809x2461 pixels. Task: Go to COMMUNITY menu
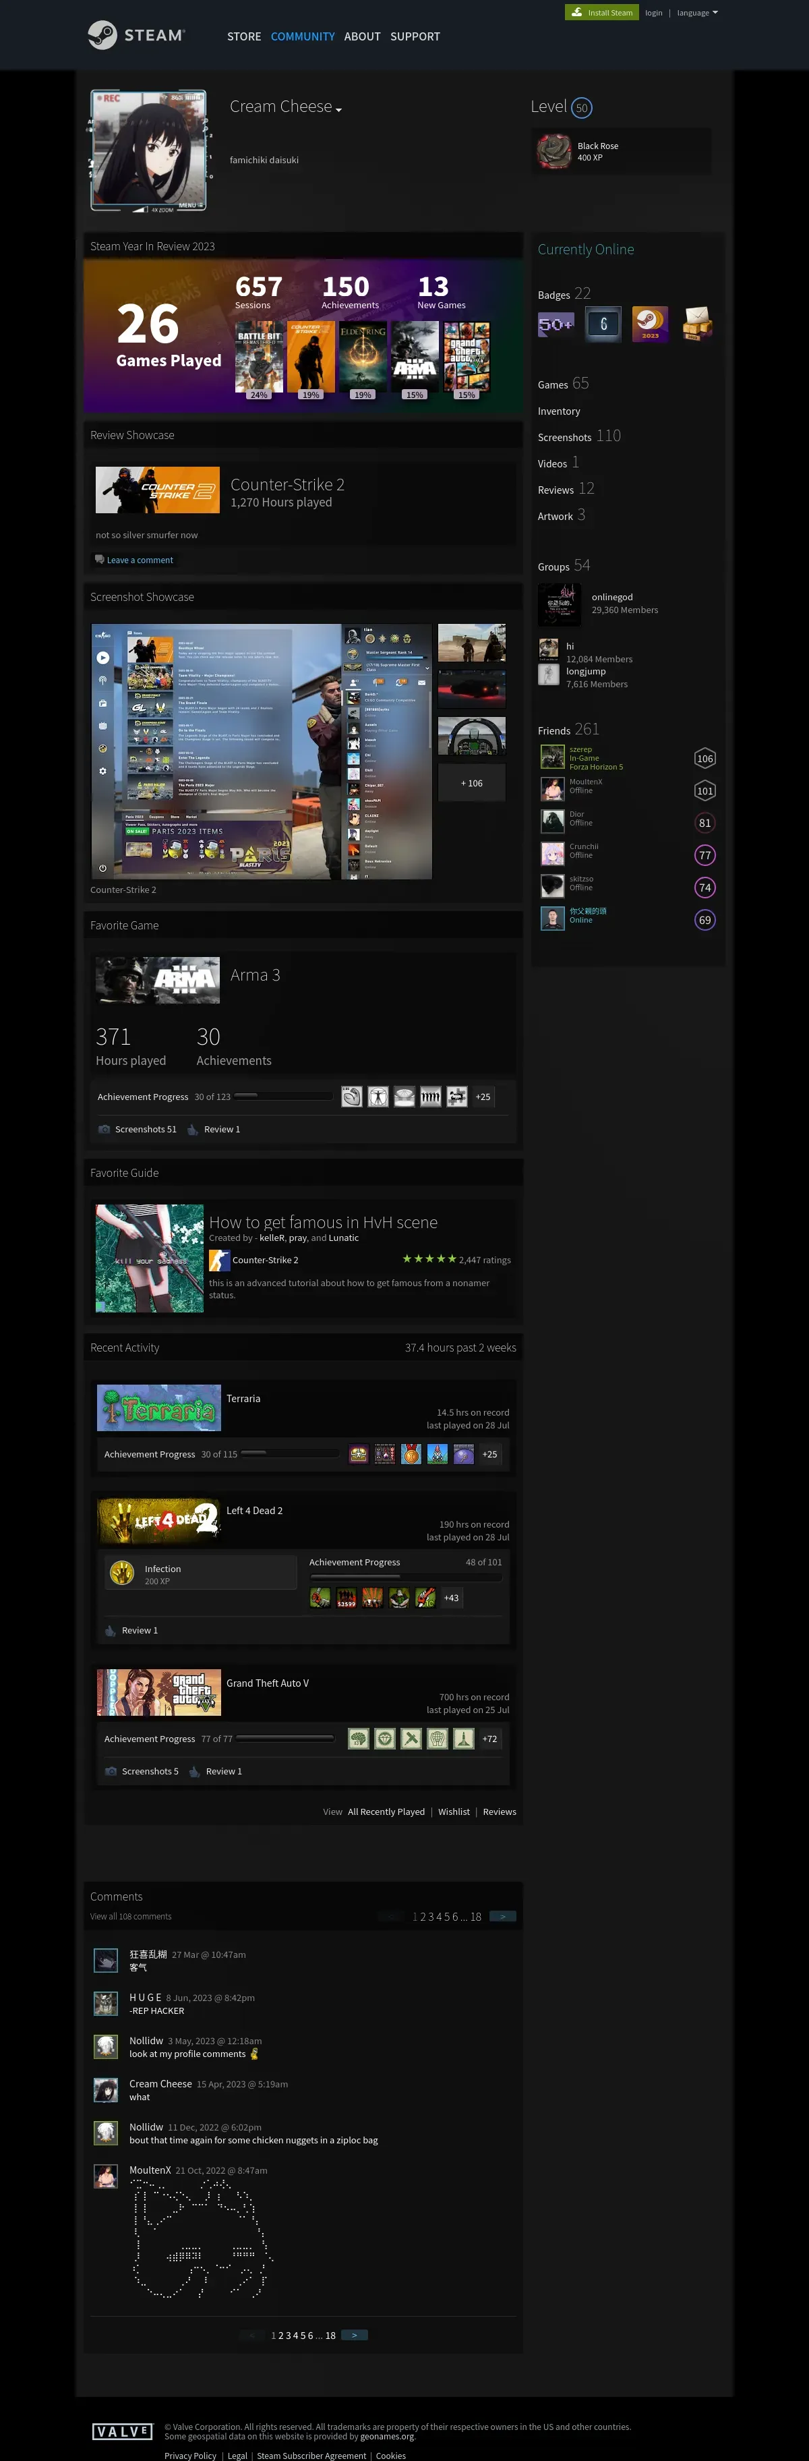(x=303, y=36)
